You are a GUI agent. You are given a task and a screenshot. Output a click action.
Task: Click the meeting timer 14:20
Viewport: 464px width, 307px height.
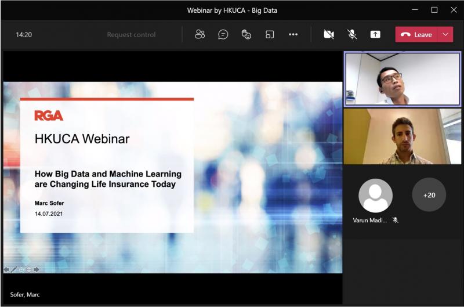point(24,35)
